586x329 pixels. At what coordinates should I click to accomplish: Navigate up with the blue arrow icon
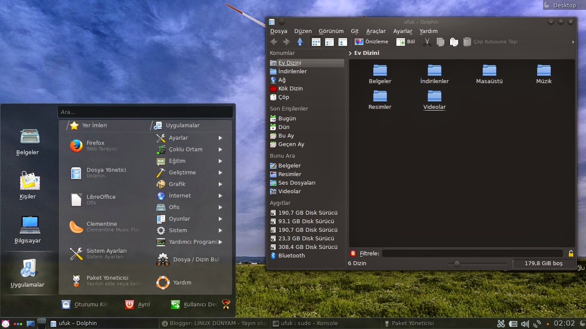pos(300,42)
